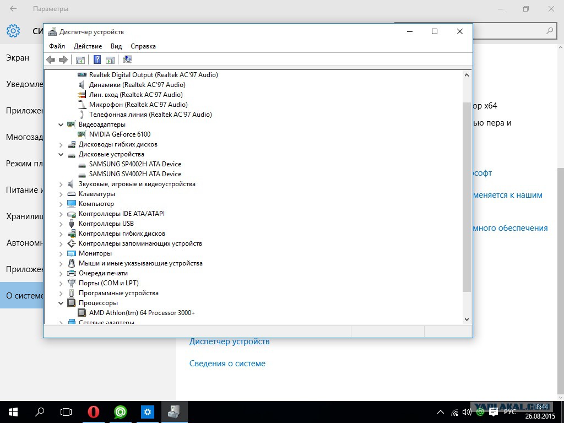Select AMD Athlon(tm) 64 Processor 3000+ entry

[142, 313]
